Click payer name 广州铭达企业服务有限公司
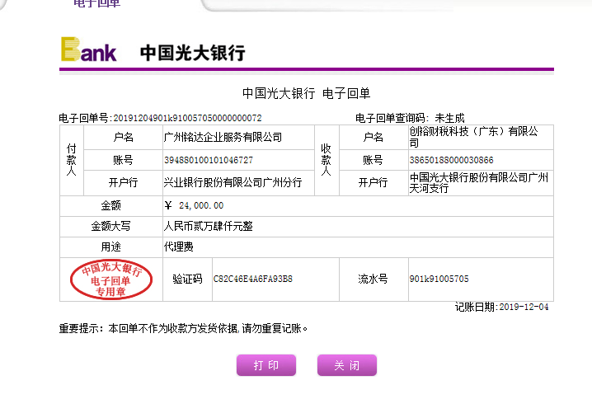 coord(223,137)
